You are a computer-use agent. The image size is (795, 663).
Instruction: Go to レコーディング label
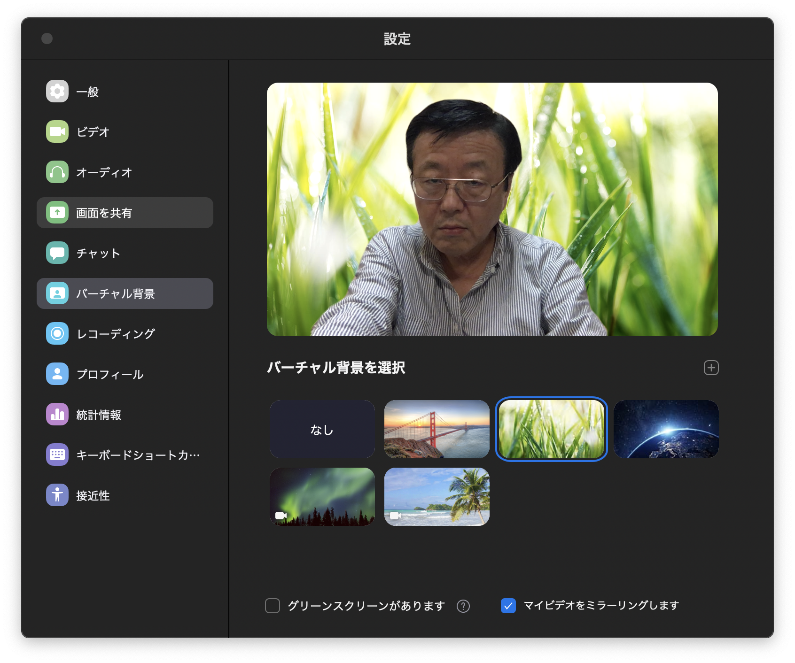click(x=116, y=334)
